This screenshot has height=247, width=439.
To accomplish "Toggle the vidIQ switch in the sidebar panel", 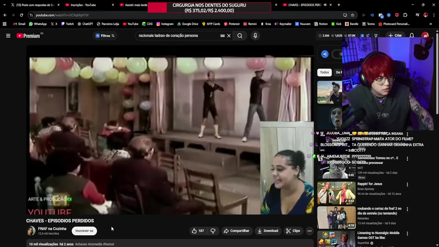I will coord(338,54).
